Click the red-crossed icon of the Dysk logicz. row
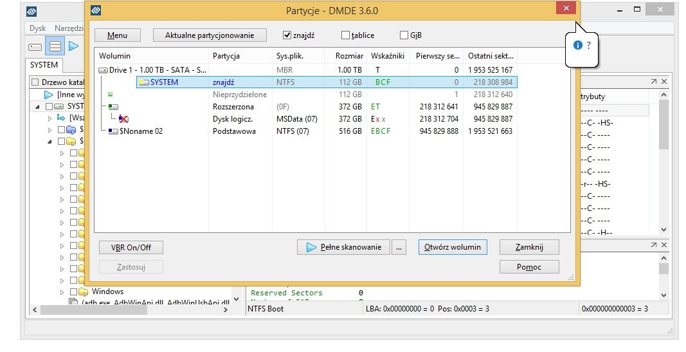686x352 pixels. pos(123,118)
